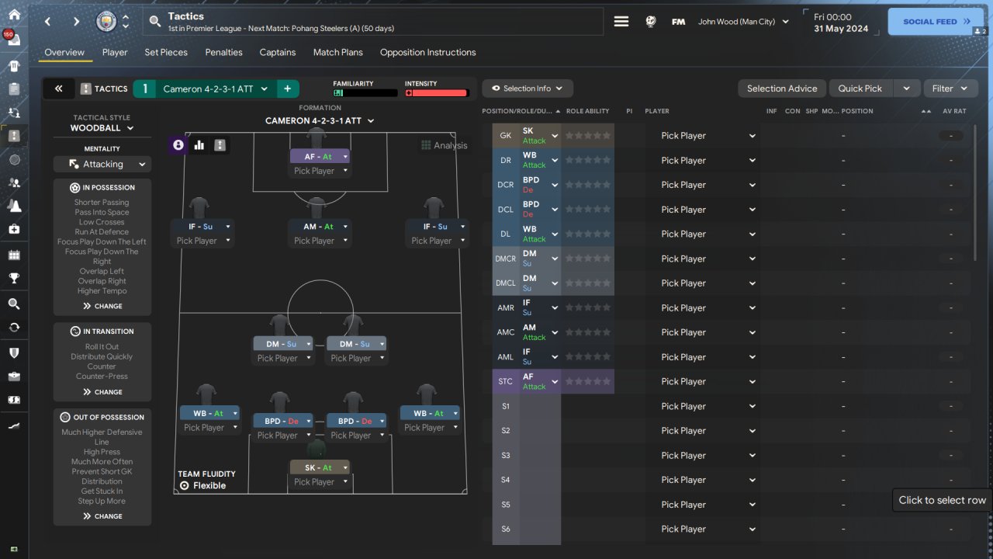993x559 pixels.
Task: Go forward with the right arrow
Action: (76, 22)
